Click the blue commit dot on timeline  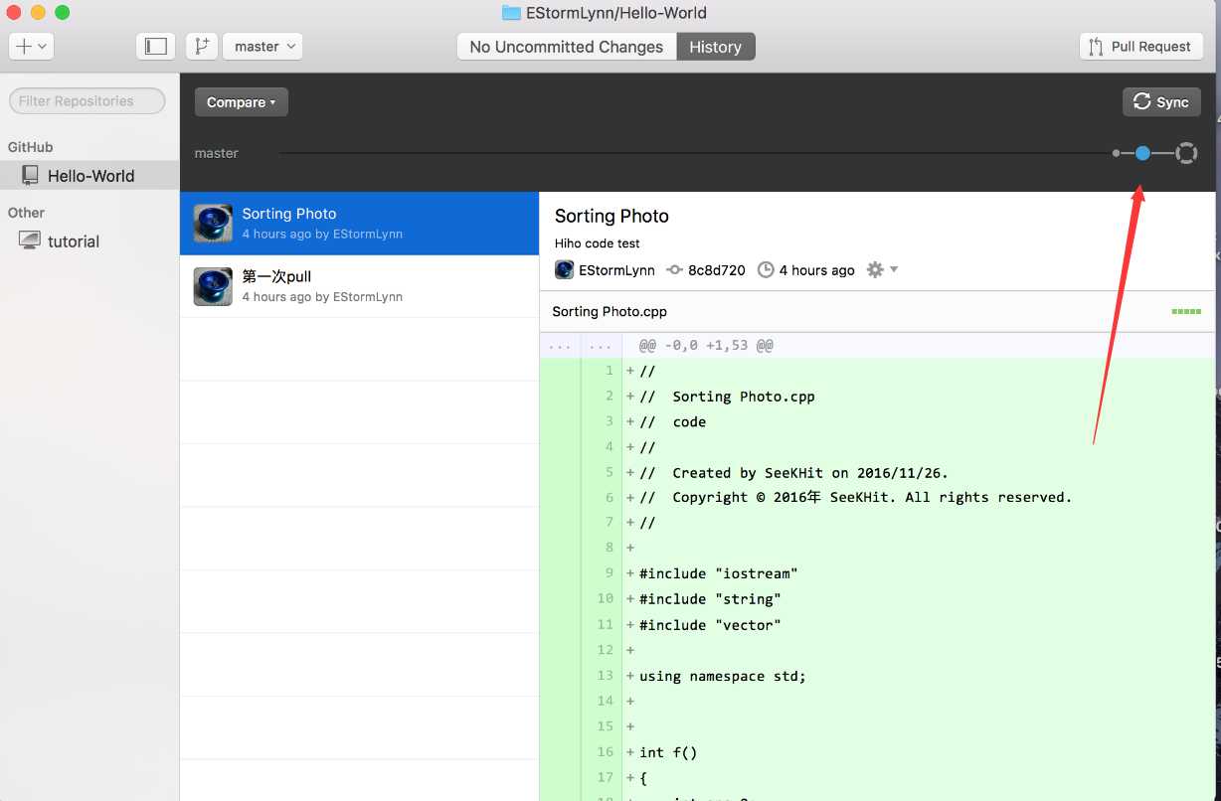click(1142, 153)
